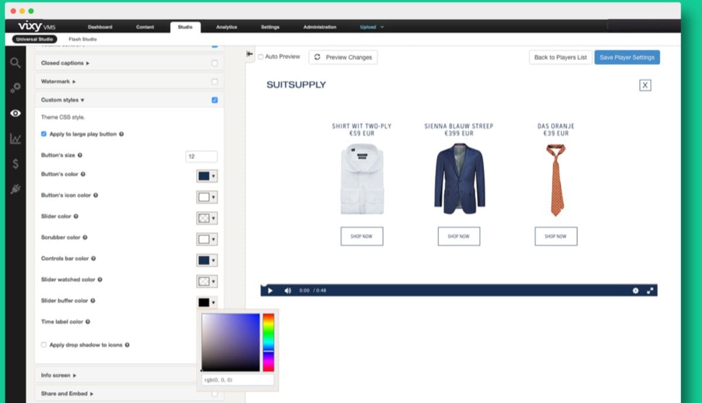Screen dimensions: 702x403
Task: Expand the Info screen section
Action: (58, 375)
